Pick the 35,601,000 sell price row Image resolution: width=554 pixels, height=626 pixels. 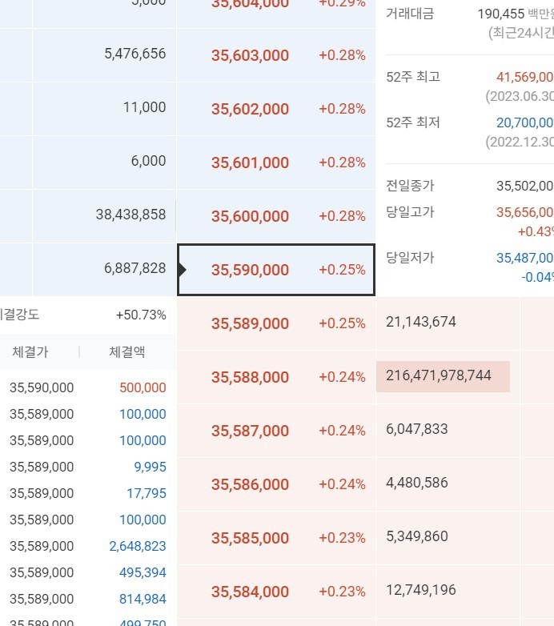coord(250,163)
